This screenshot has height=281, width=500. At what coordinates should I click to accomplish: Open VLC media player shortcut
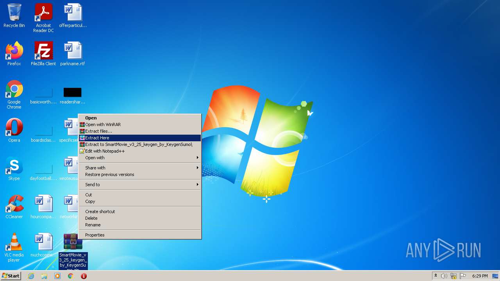click(14, 247)
